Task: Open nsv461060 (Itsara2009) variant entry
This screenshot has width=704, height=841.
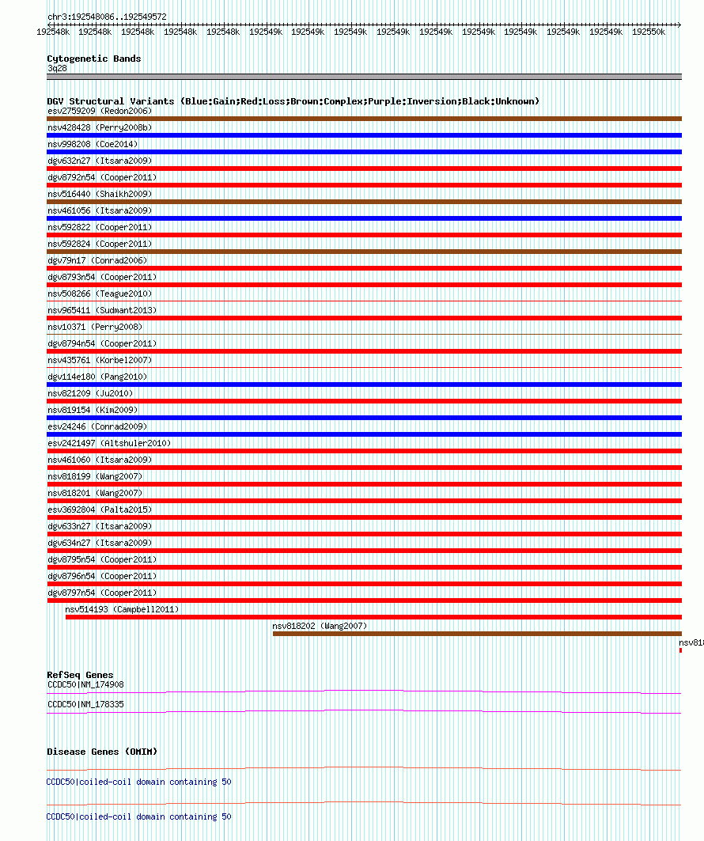Action: click(100, 460)
